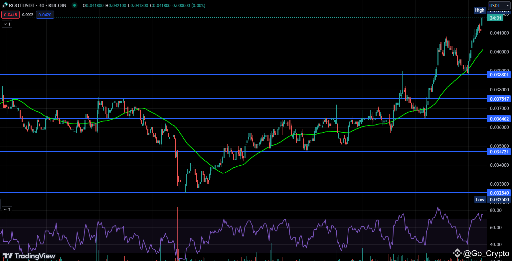Click the High price marker label
The image size is (512, 261).
[480, 10]
